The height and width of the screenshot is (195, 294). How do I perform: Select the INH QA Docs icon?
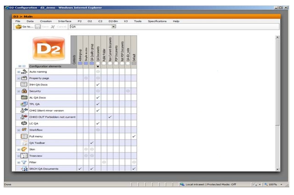(x=24, y=84)
